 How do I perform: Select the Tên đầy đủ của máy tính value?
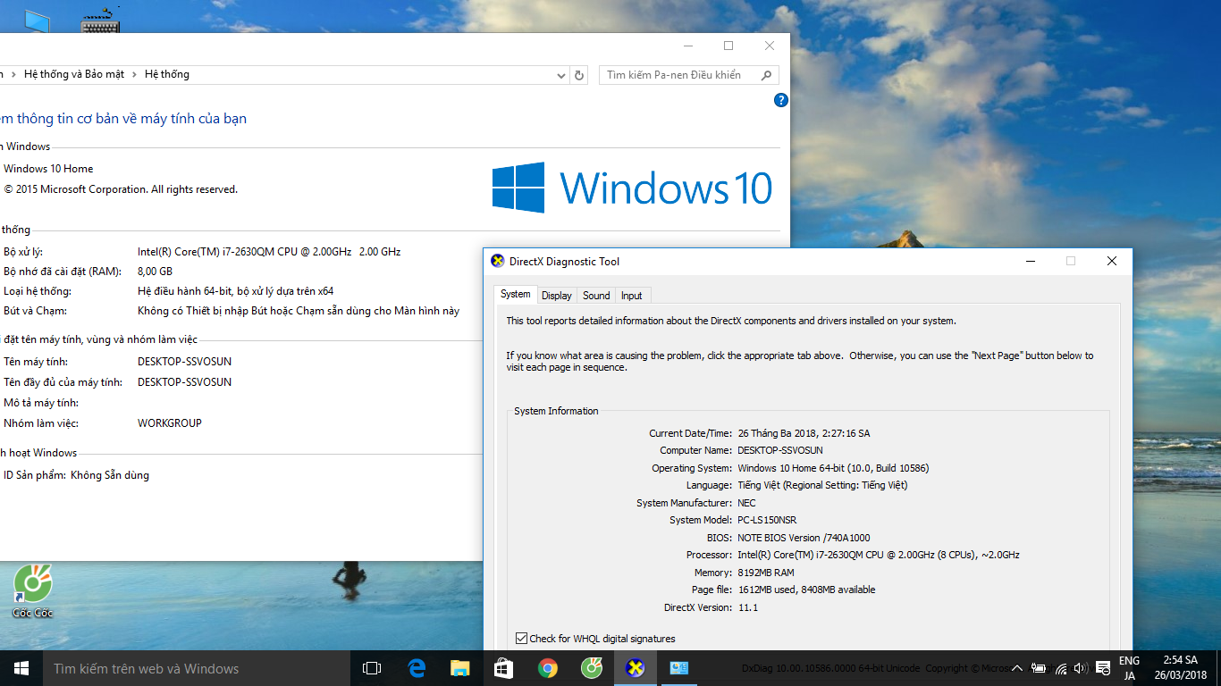tap(184, 382)
